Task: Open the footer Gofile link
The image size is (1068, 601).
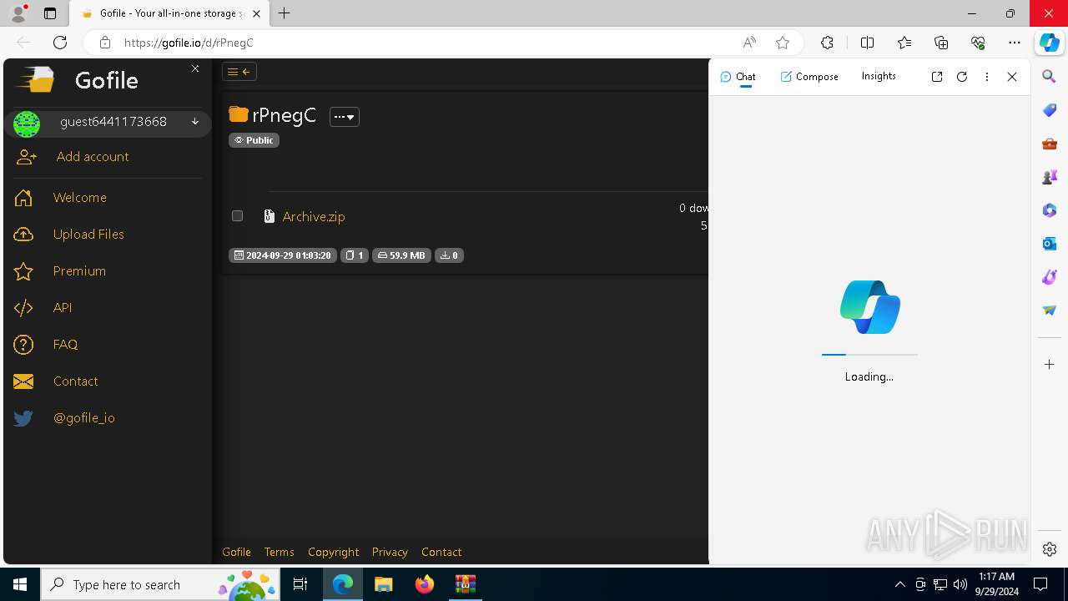Action: coord(236,552)
